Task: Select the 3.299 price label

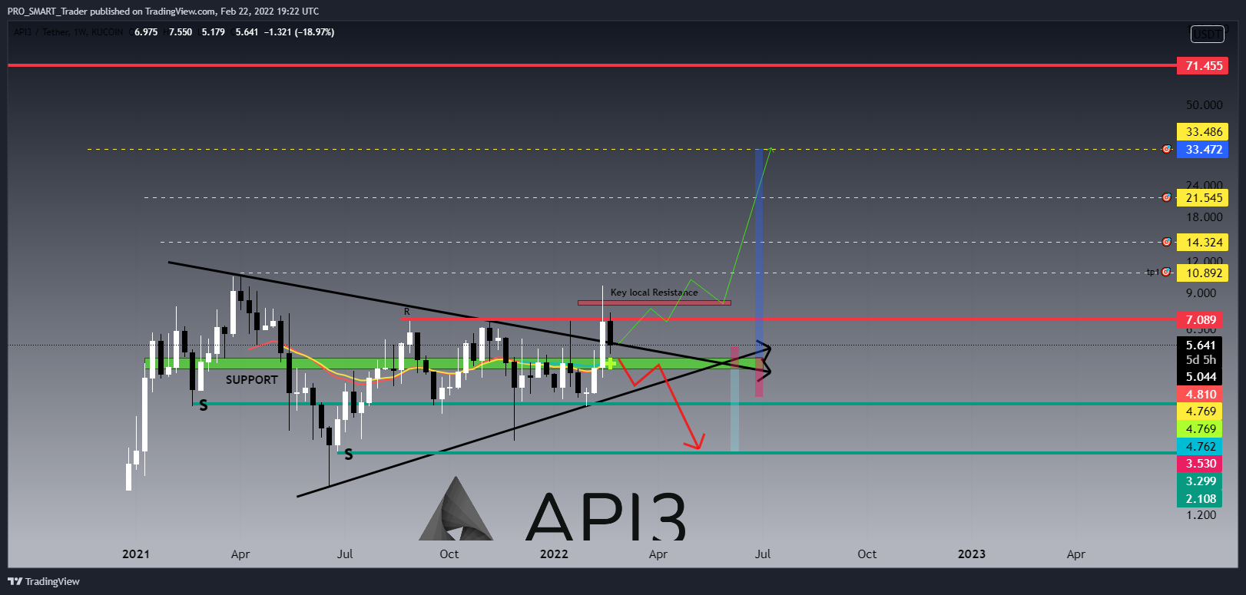Action: pos(1200,481)
